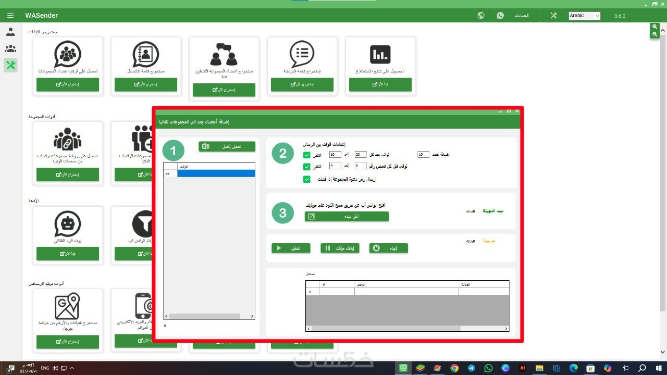Open Windows search from taskbar
Viewport: 667px width, 375px height.
pos(643,368)
